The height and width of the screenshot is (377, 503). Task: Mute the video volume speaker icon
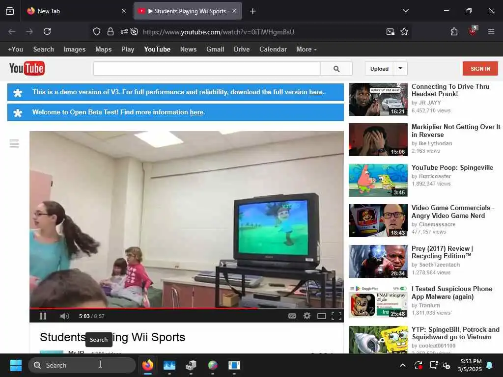(64, 316)
